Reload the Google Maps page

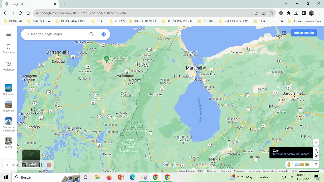point(20,13)
